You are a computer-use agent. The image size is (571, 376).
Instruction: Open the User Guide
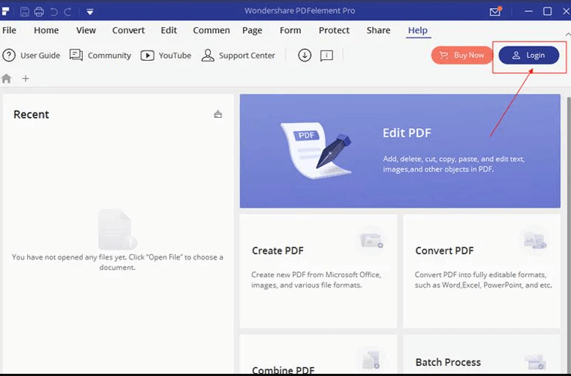[x=31, y=56]
